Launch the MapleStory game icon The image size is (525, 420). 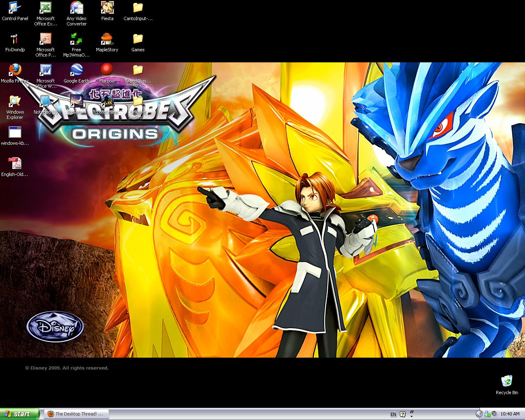tap(107, 43)
